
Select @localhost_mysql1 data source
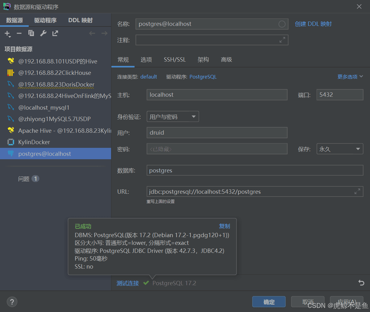(56, 107)
